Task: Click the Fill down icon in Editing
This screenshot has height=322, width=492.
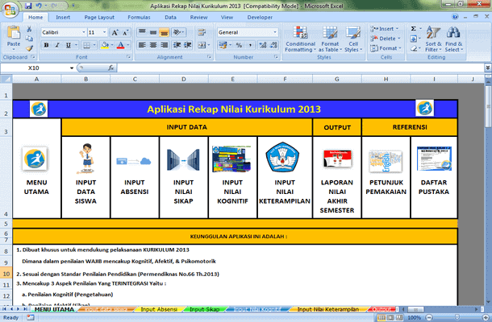Action: click(x=414, y=39)
